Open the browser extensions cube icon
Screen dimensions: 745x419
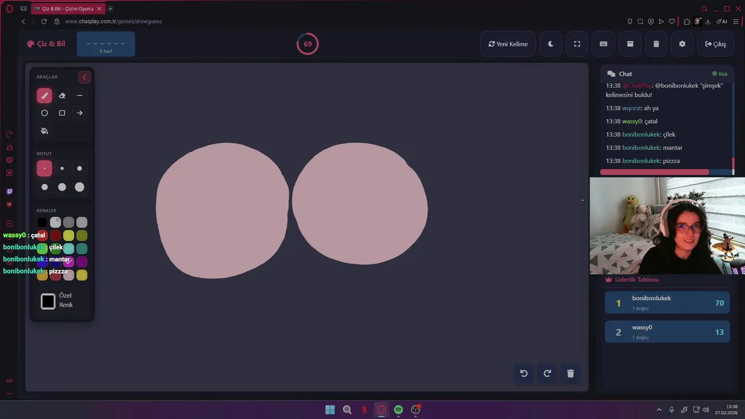coord(687,22)
